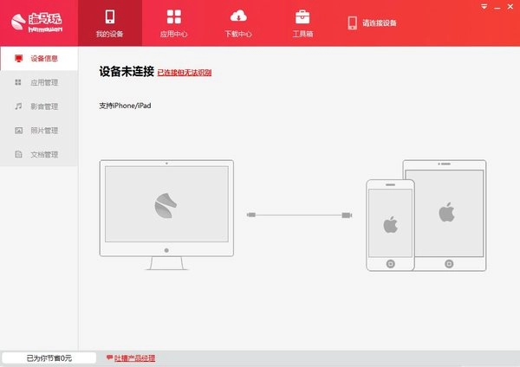Click the iPhone device illustration
Viewport: 520px width, 367px height.
point(389,225)
